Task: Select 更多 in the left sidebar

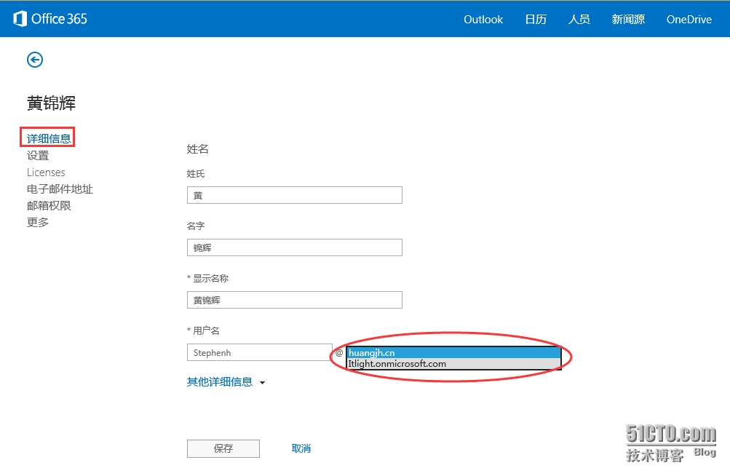Action: (38, 223)
